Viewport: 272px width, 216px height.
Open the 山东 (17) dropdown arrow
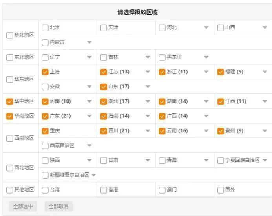point(148,87)
